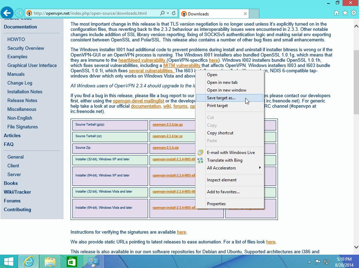Open Installation Notes link
359x268 pixels.
click(25, 92)
